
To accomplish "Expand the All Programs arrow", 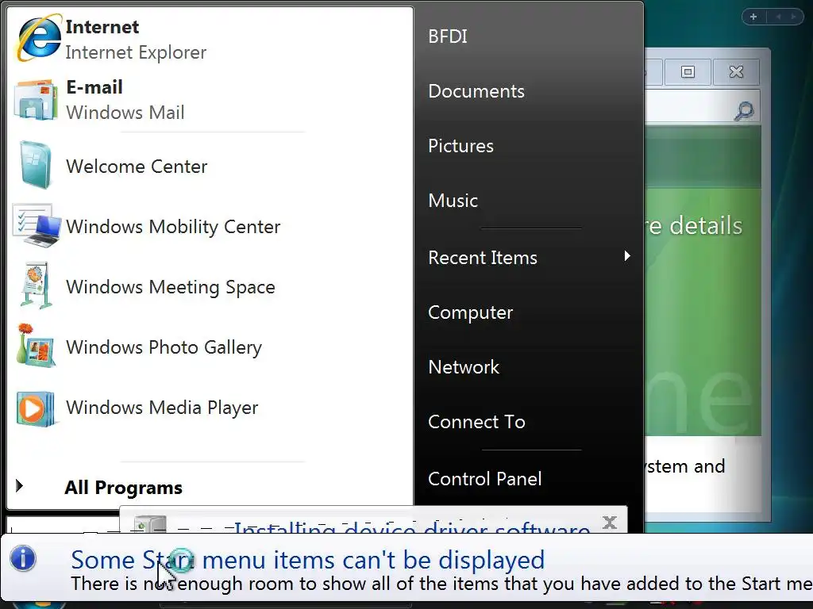I will [x=20, y=486].
